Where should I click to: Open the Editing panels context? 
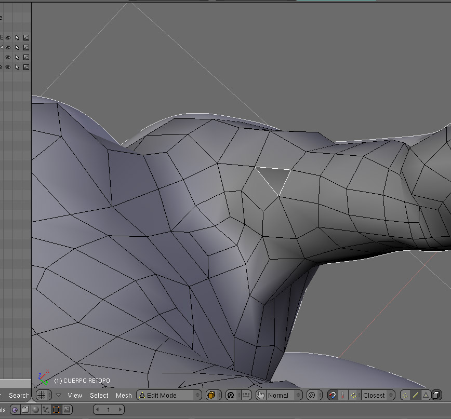tap(56, 410)
